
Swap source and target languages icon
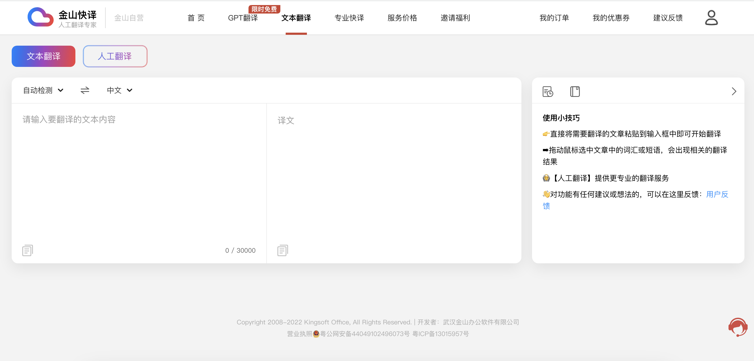click(x=85, y=91)
